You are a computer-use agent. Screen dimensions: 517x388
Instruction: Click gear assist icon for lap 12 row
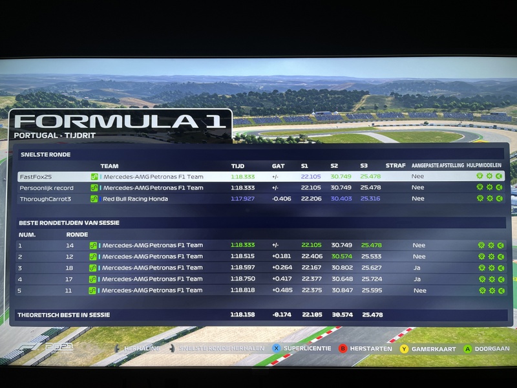492,257
